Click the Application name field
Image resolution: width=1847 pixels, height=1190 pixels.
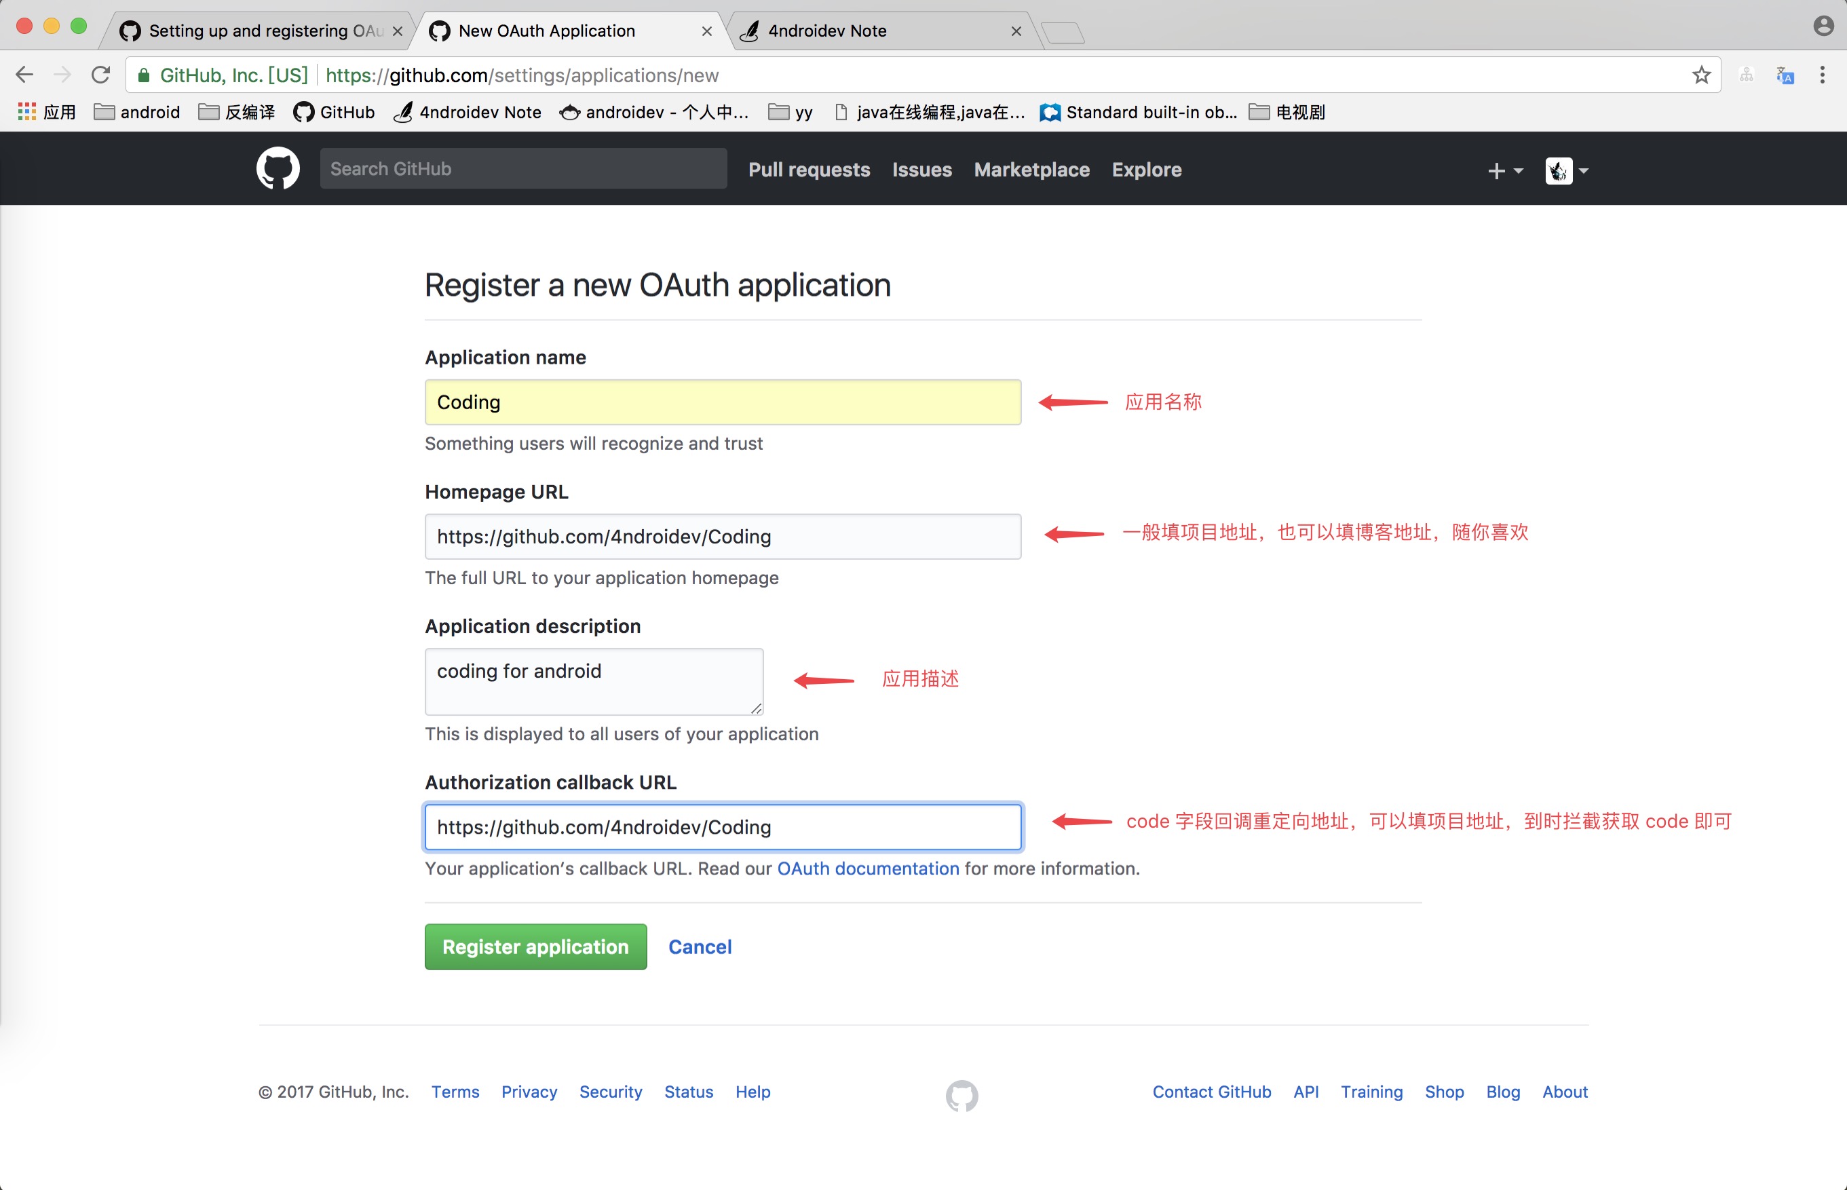(x=723, y=402)
